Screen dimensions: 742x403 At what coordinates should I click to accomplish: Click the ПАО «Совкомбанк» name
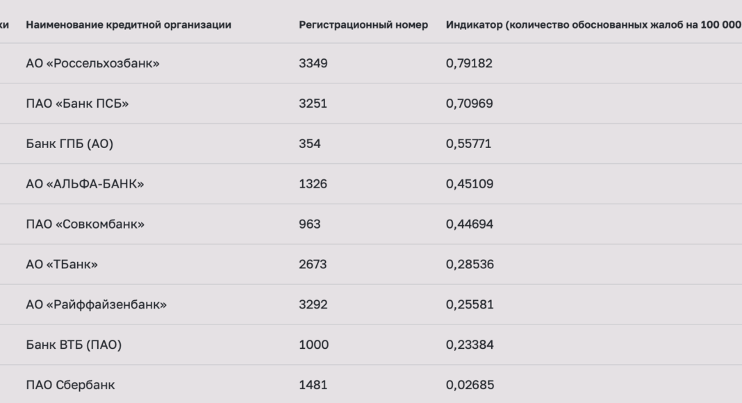tap(85, 224)
